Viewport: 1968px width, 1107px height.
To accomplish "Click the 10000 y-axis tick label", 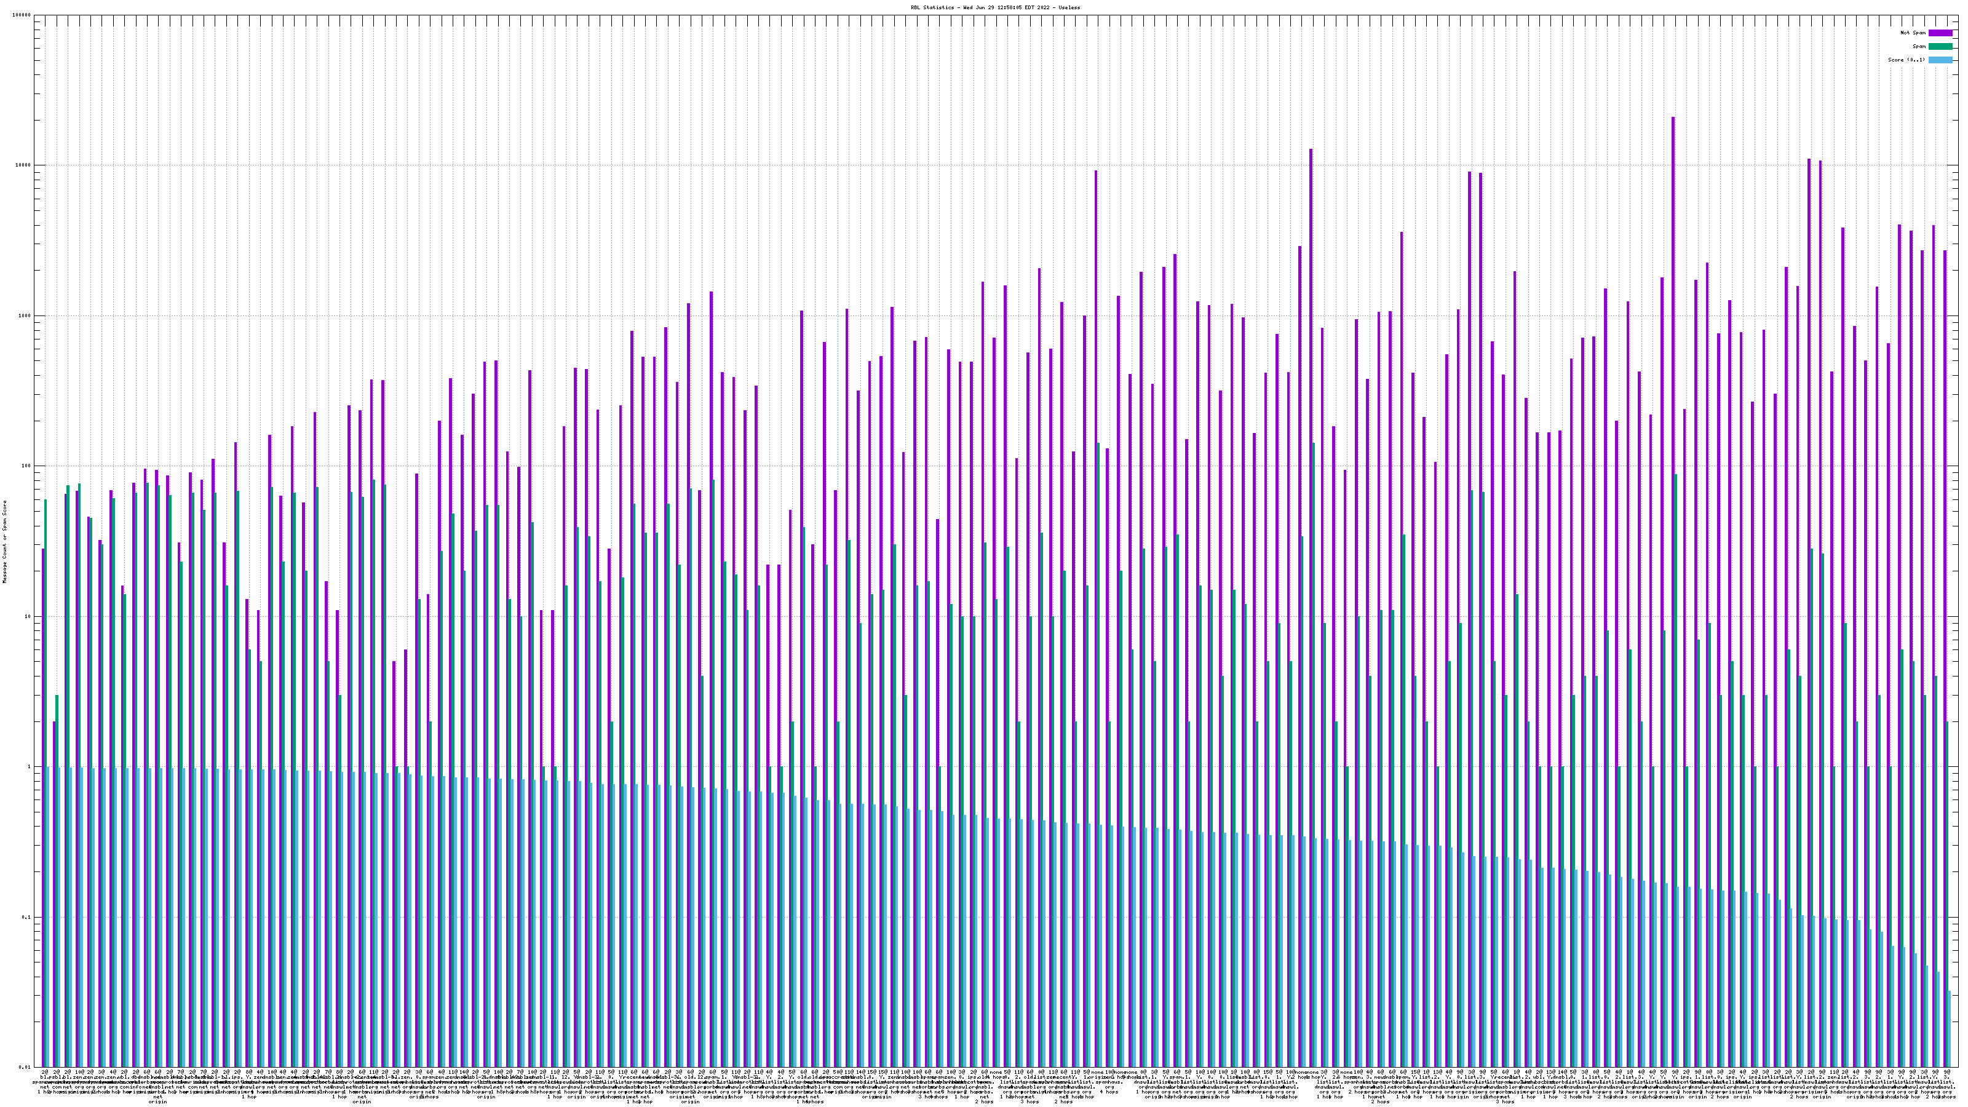I will [x=24, y=166].
